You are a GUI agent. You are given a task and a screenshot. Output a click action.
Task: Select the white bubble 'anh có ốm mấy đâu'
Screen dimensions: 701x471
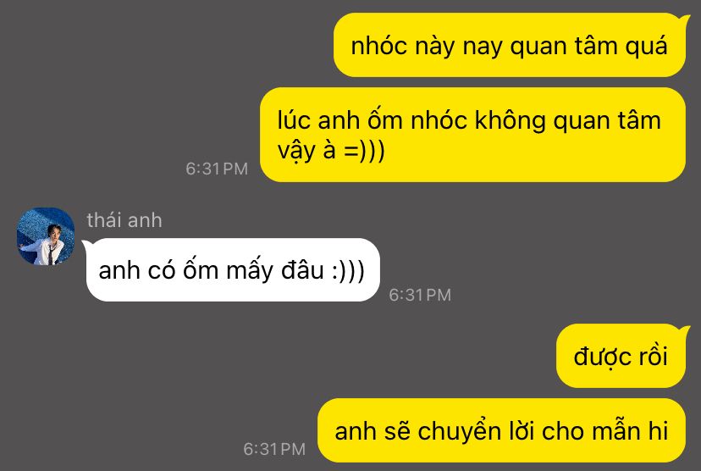pyautogui.click(x=233, y=269)
